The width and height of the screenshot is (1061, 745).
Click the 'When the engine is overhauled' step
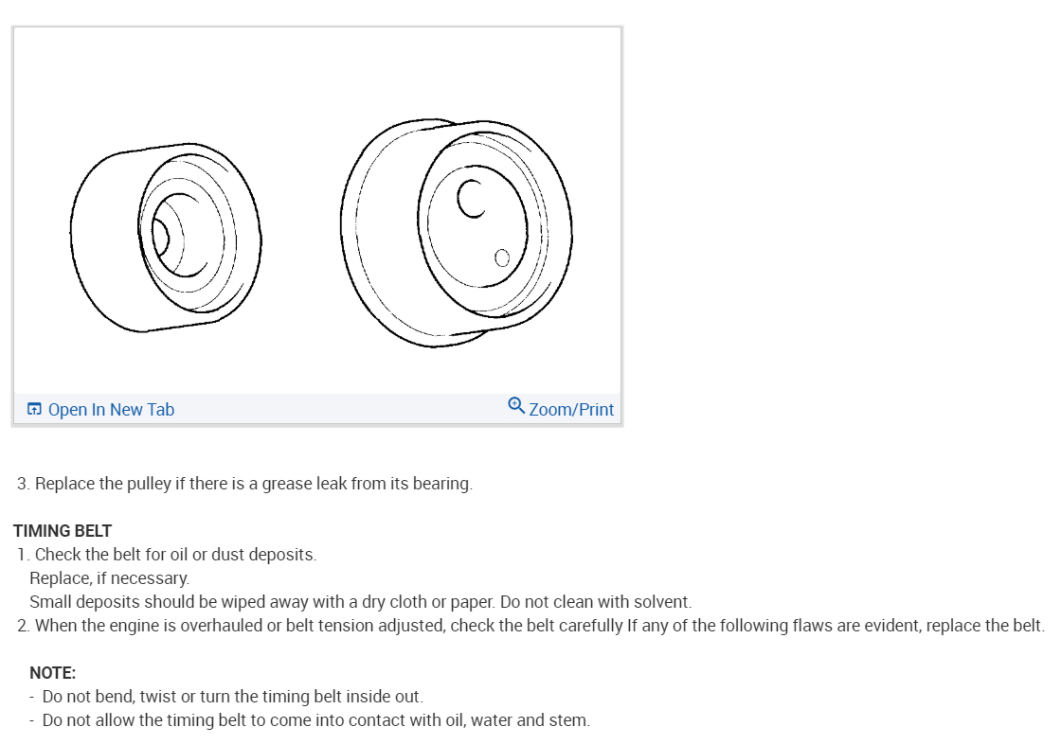click(x=530, y=626)
